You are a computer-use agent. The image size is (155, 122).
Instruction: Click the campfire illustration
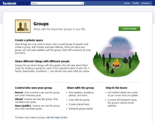tap(116, 57)
